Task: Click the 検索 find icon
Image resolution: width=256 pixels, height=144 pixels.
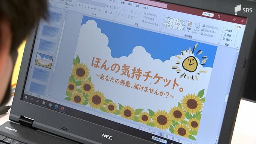Action: pos(227,30)
